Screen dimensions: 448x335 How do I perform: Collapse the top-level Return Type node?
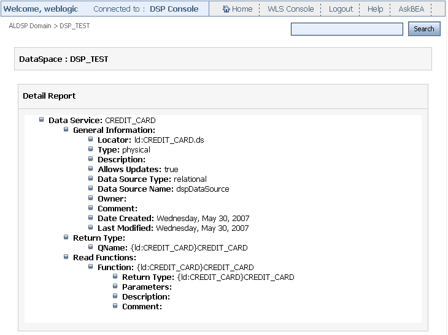[x=66, y=237]
